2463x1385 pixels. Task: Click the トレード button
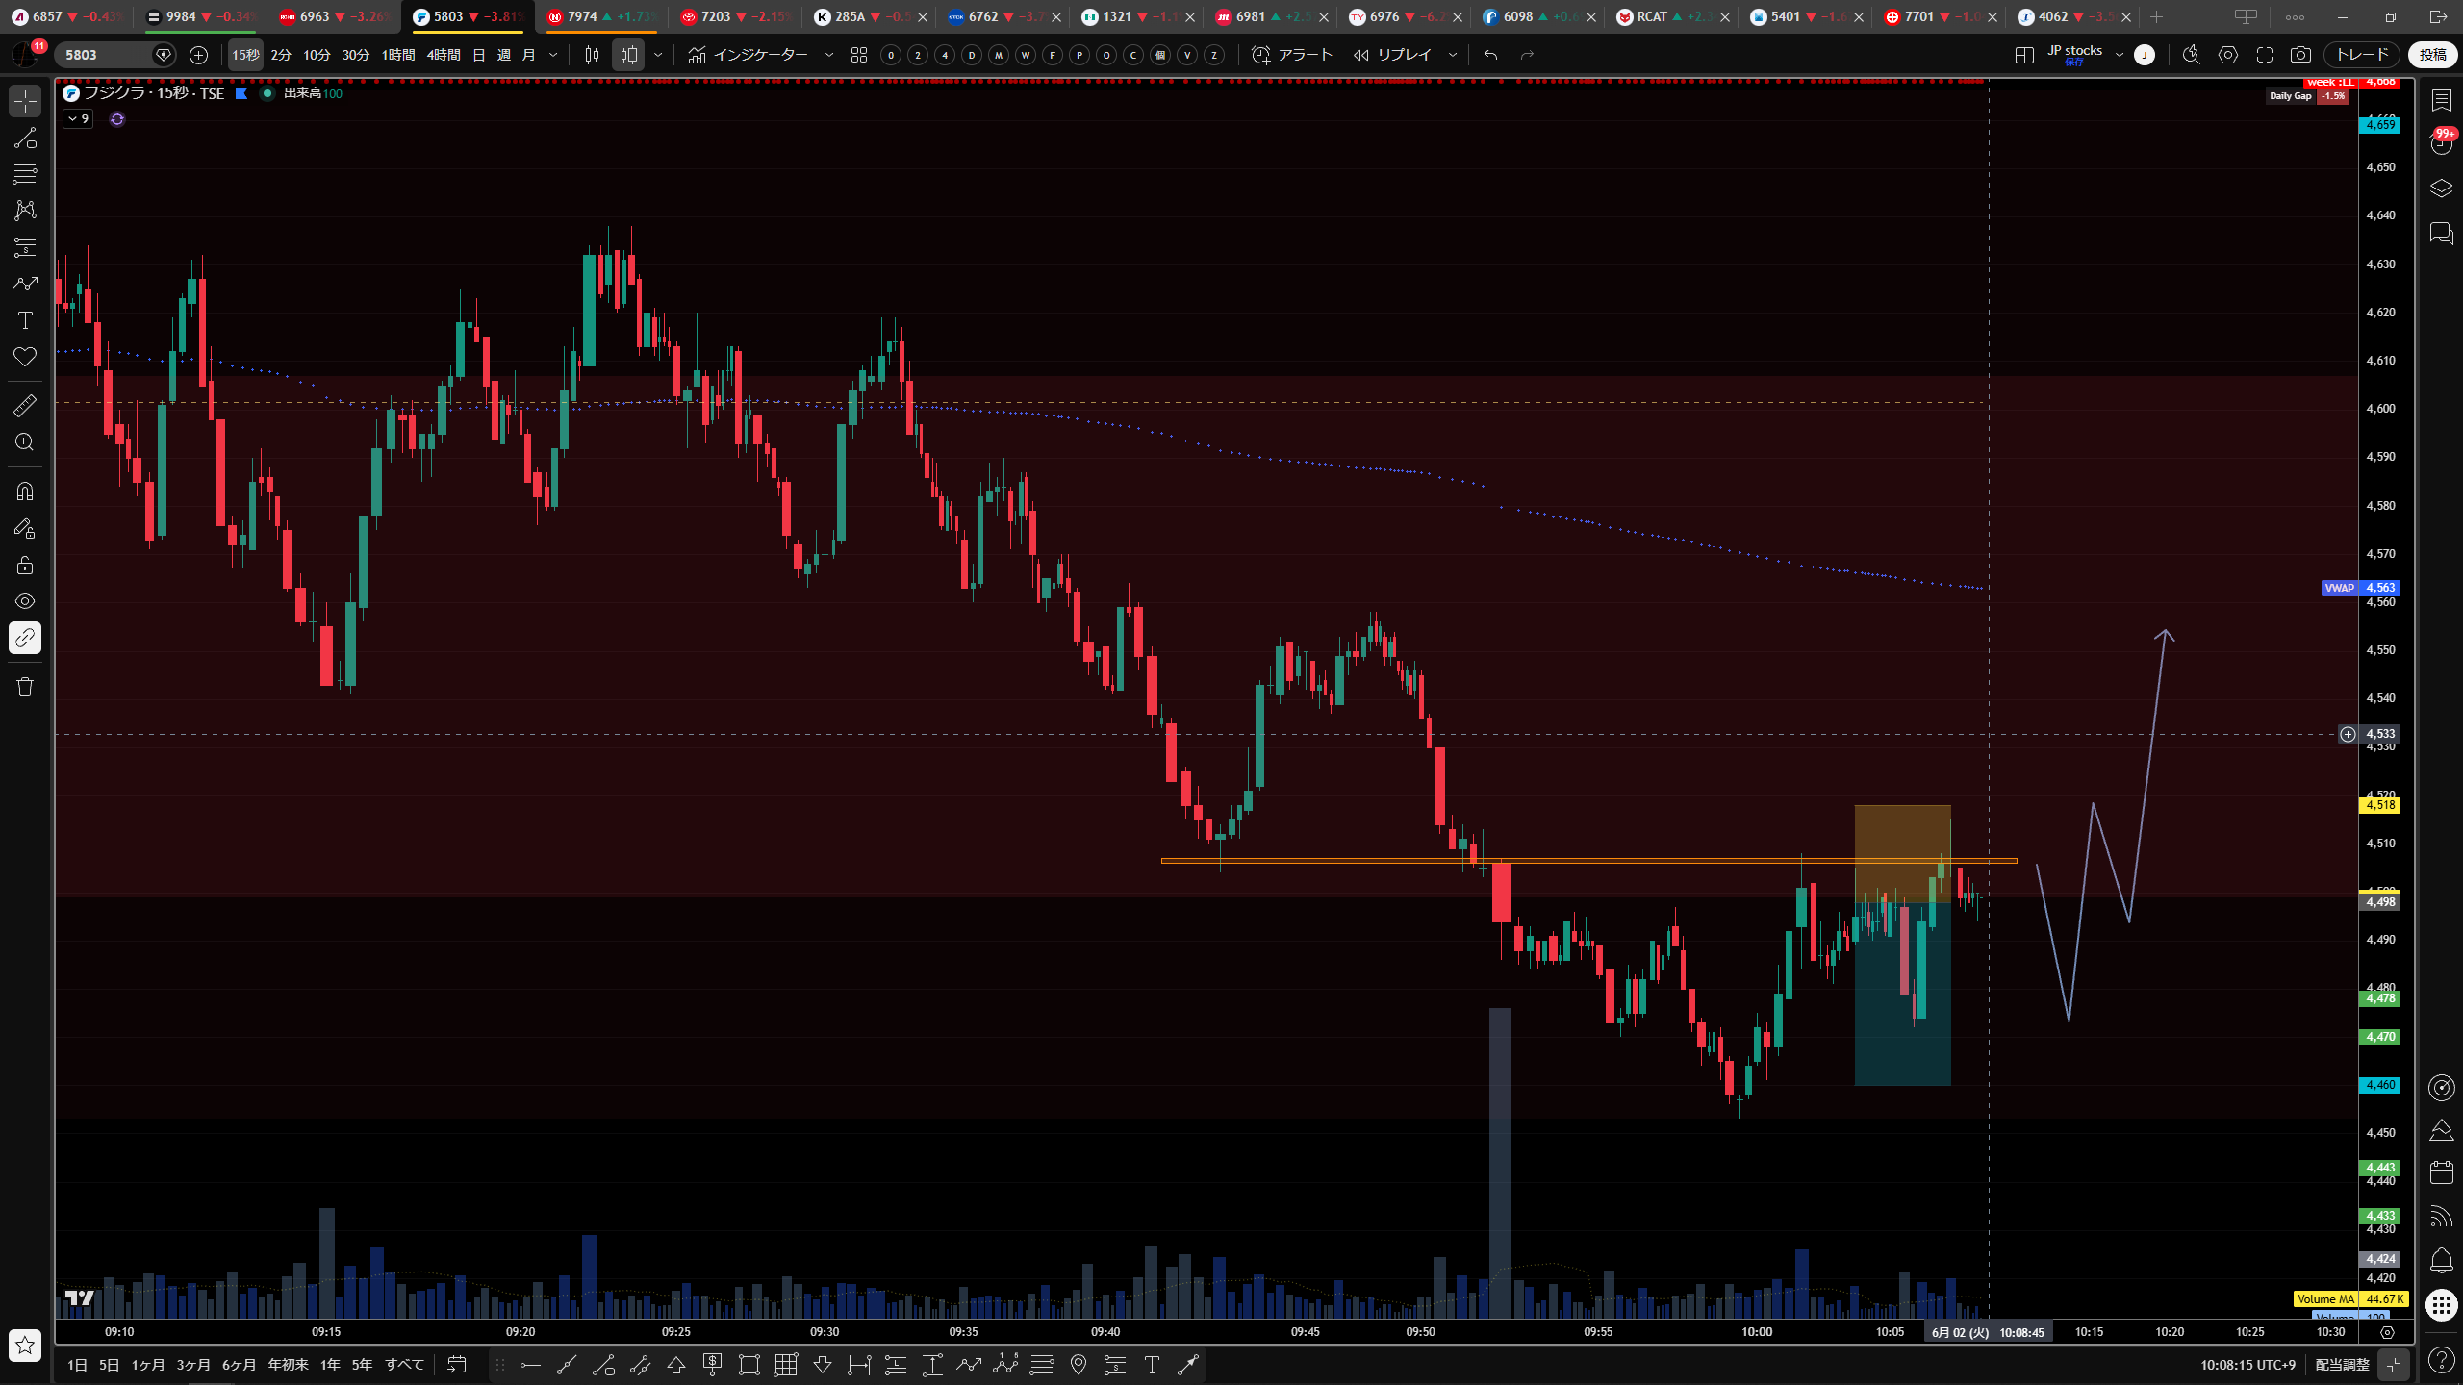2362,55
